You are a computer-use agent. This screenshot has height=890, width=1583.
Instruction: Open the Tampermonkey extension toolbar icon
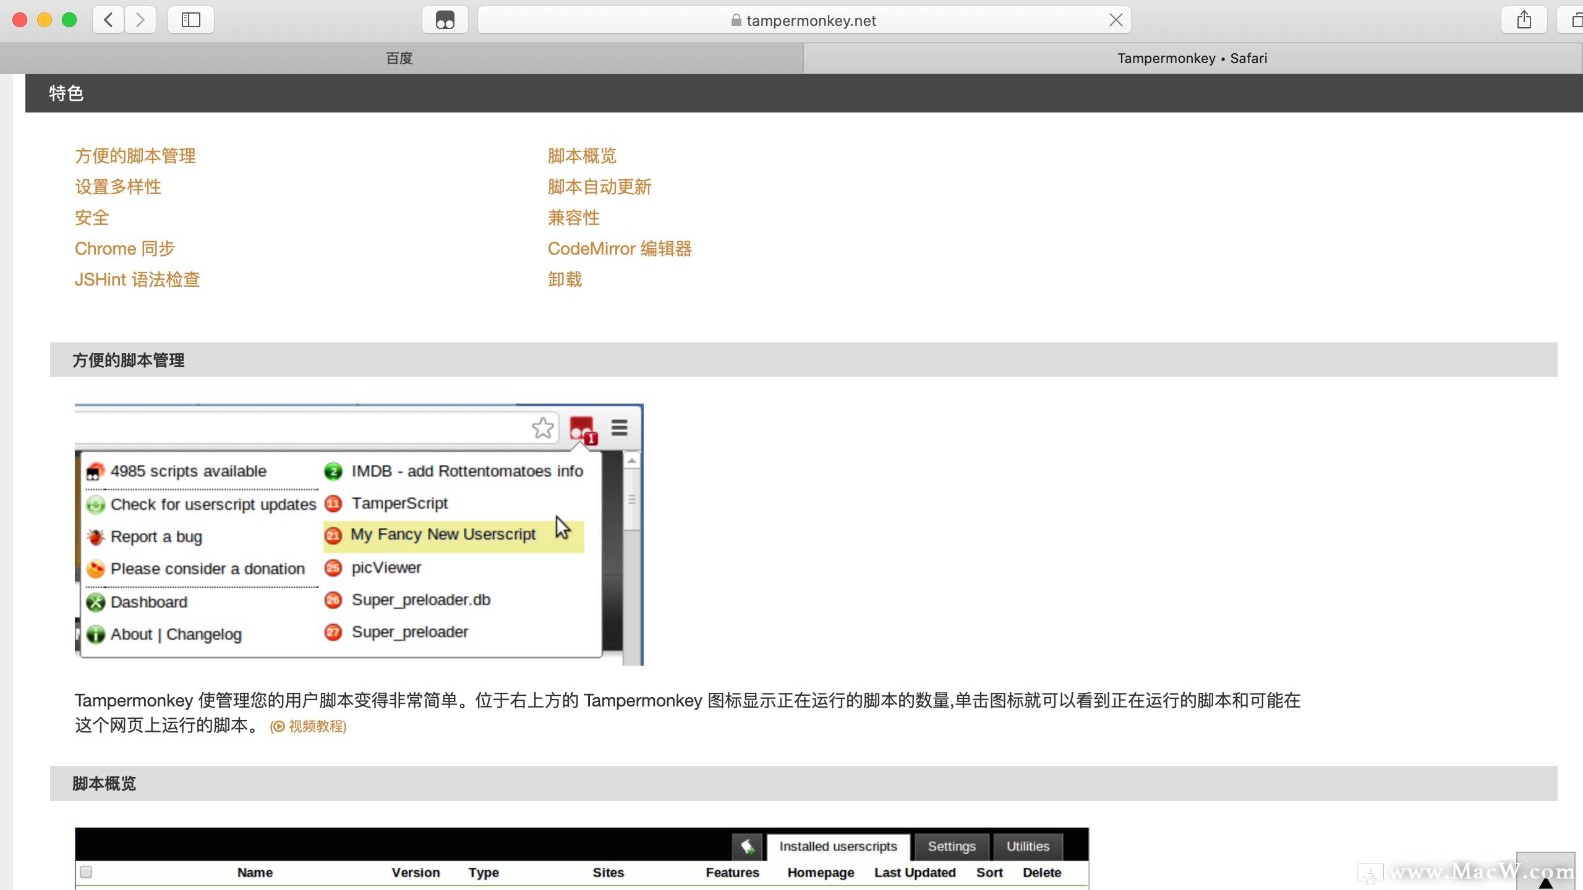coord(445,20)
